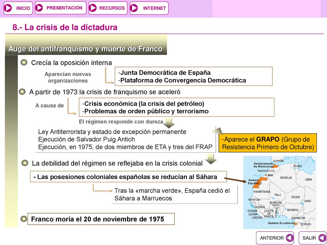Click the INICIO play arrow icon
The height and width of the screenshot is (245, 327).
tap(8, 8)
